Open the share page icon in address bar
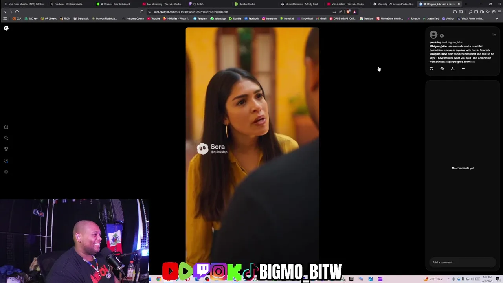This screenshot has height=283, width=503. tap(341, 12)
